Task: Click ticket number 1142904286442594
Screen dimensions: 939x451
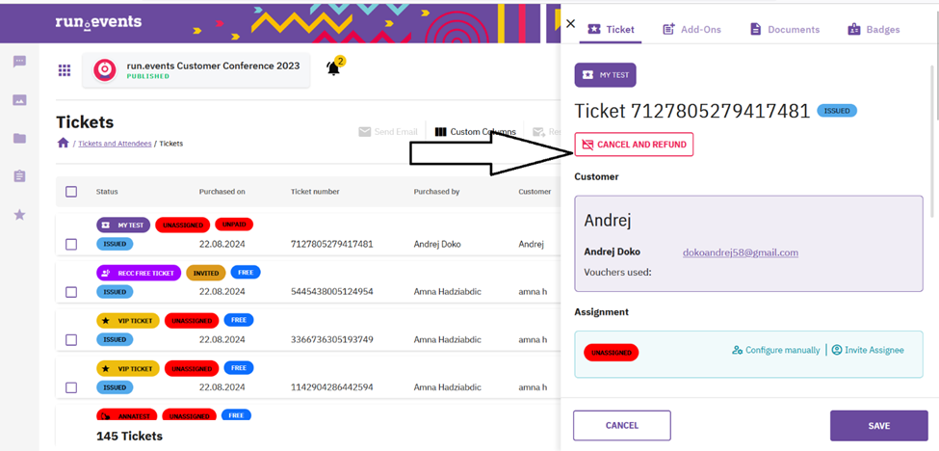Action: (331, 386)
